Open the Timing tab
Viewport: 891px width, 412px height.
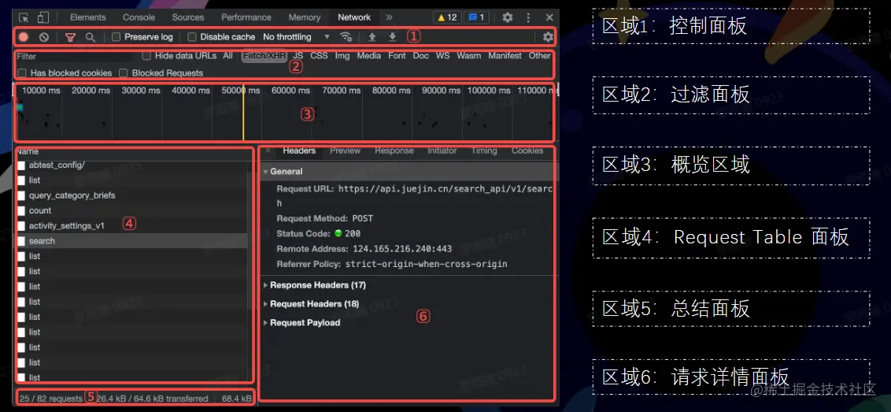483,150
